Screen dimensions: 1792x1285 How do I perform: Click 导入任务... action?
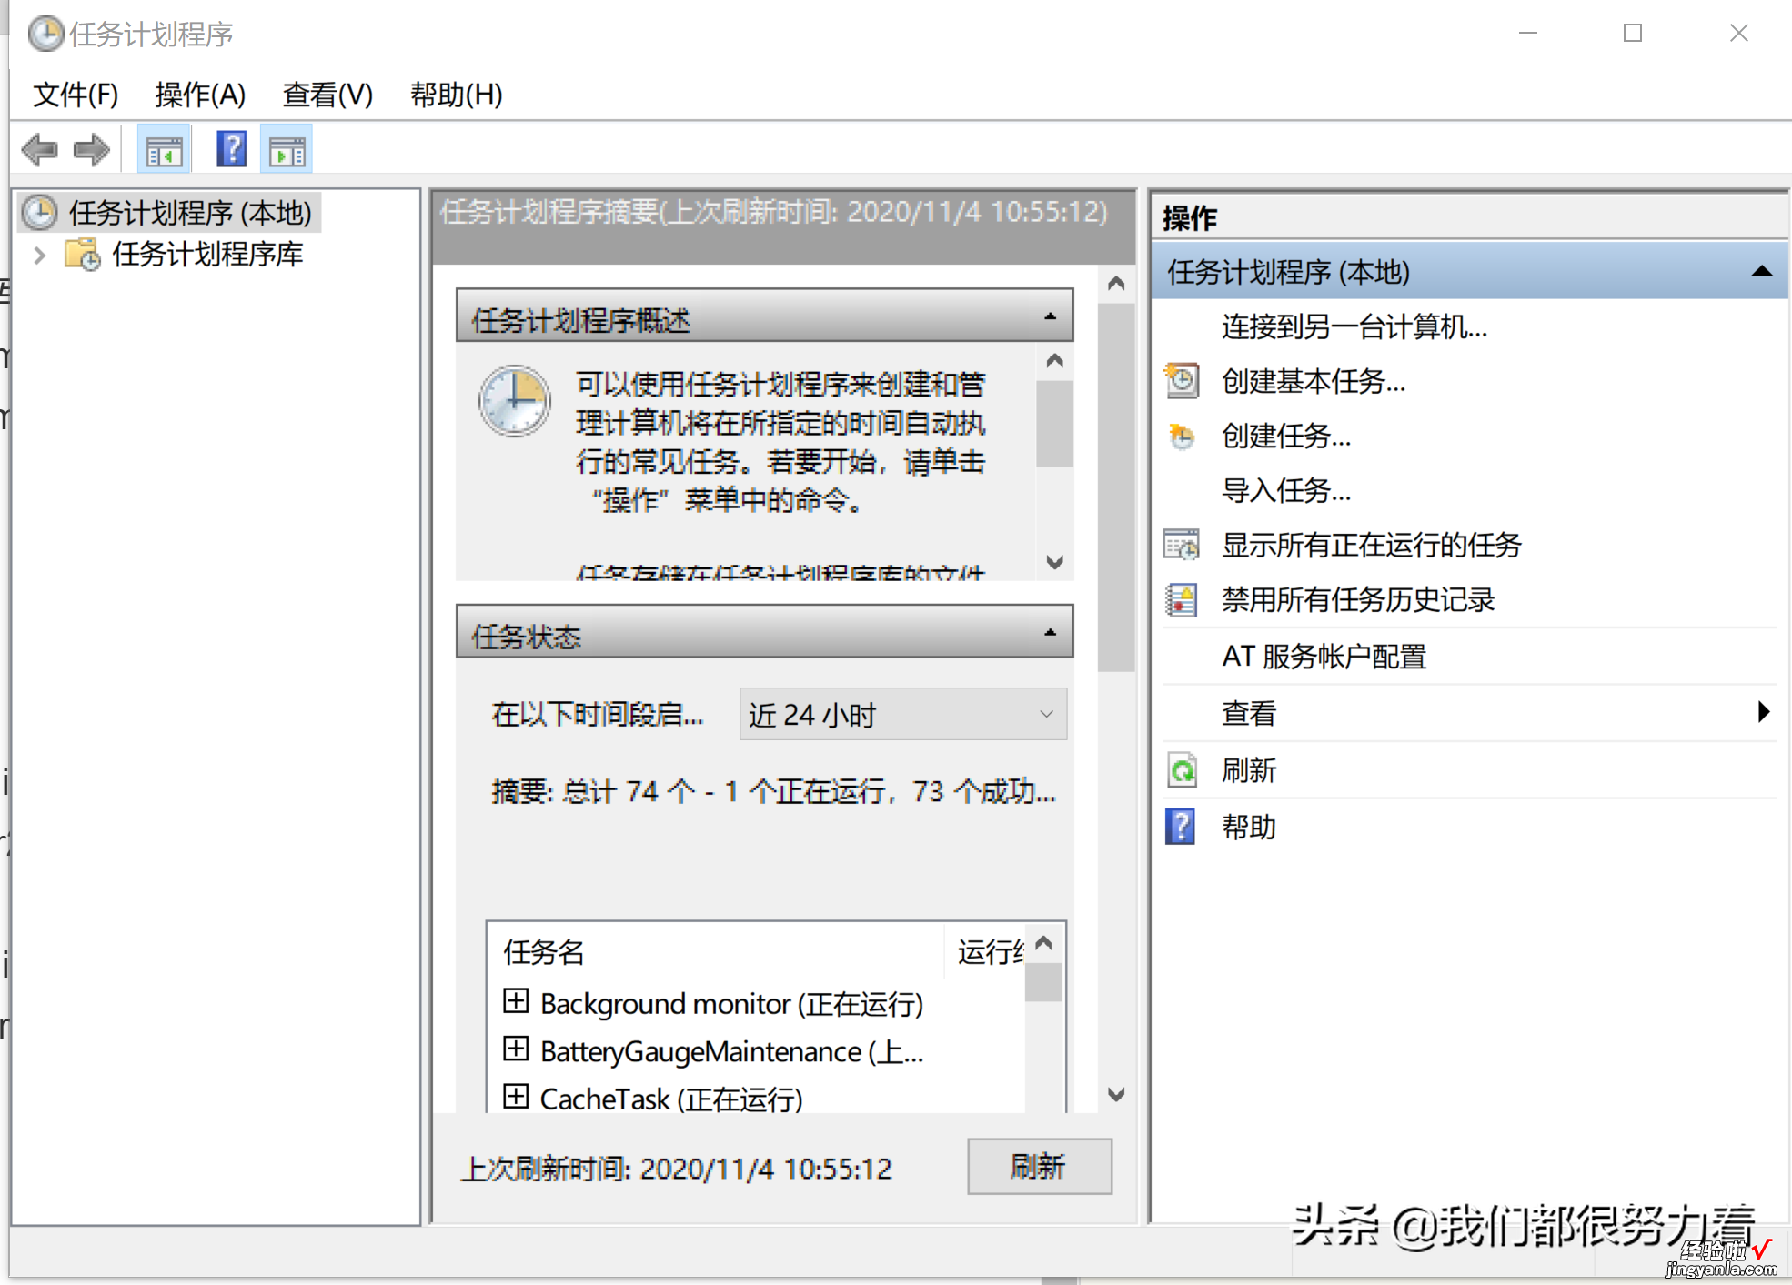(1286, 490)
